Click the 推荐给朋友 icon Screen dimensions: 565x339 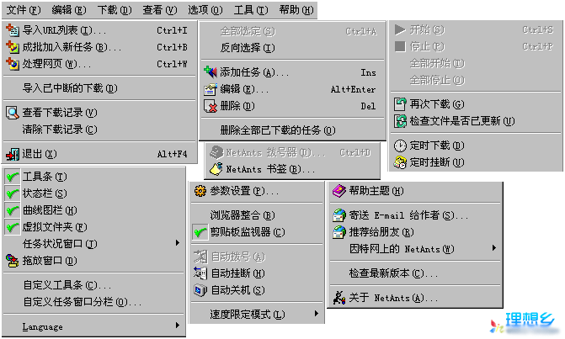coord(339,232)
